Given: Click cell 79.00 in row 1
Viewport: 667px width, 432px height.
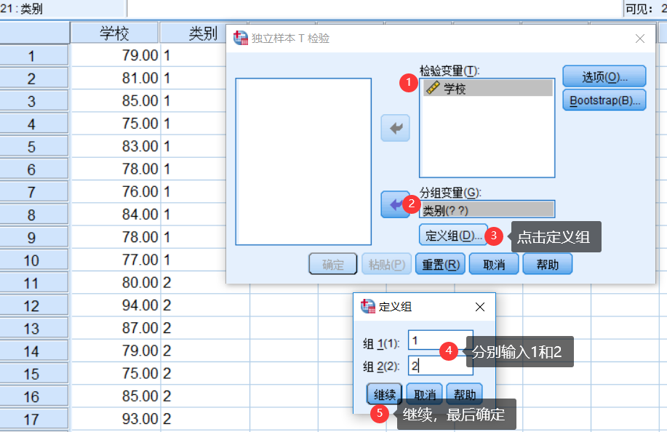Looking at the screenshot, I should 115,55.
